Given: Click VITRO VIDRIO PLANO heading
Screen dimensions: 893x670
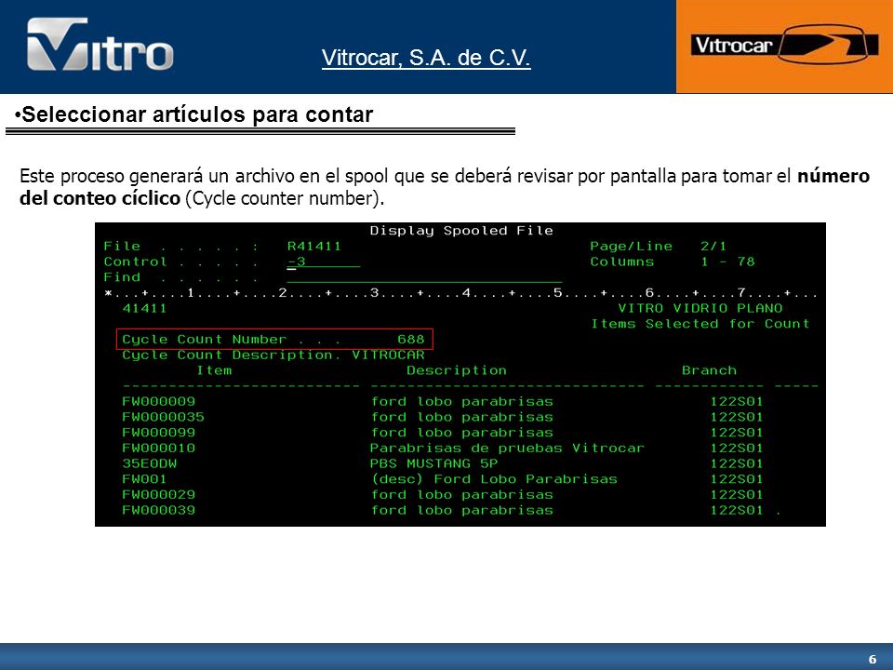Looking at the screenshot, I should [x=700, y=308].
